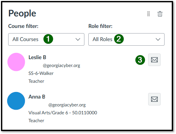Click the Leslie B name
176x134 pixels.
37,57
